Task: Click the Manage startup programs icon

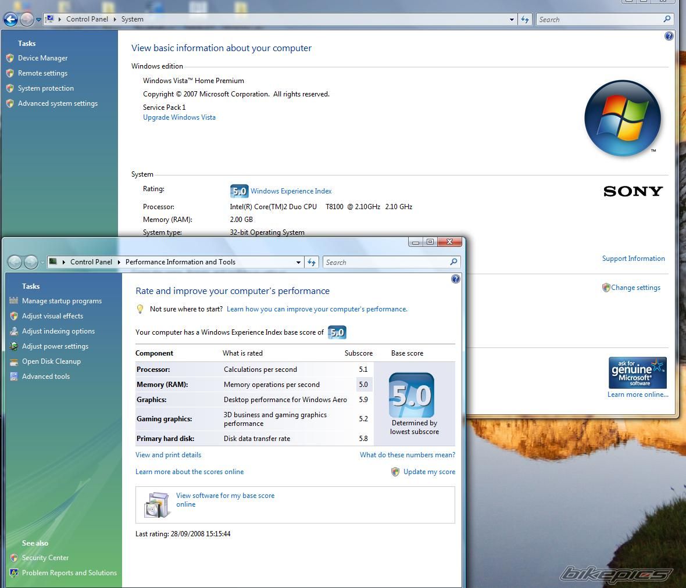Action: pyautogui.click(x=13, y=300)
